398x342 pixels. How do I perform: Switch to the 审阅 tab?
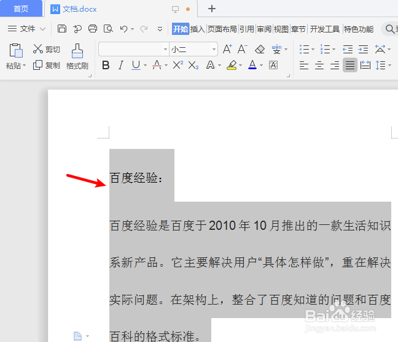click(264, 29)
